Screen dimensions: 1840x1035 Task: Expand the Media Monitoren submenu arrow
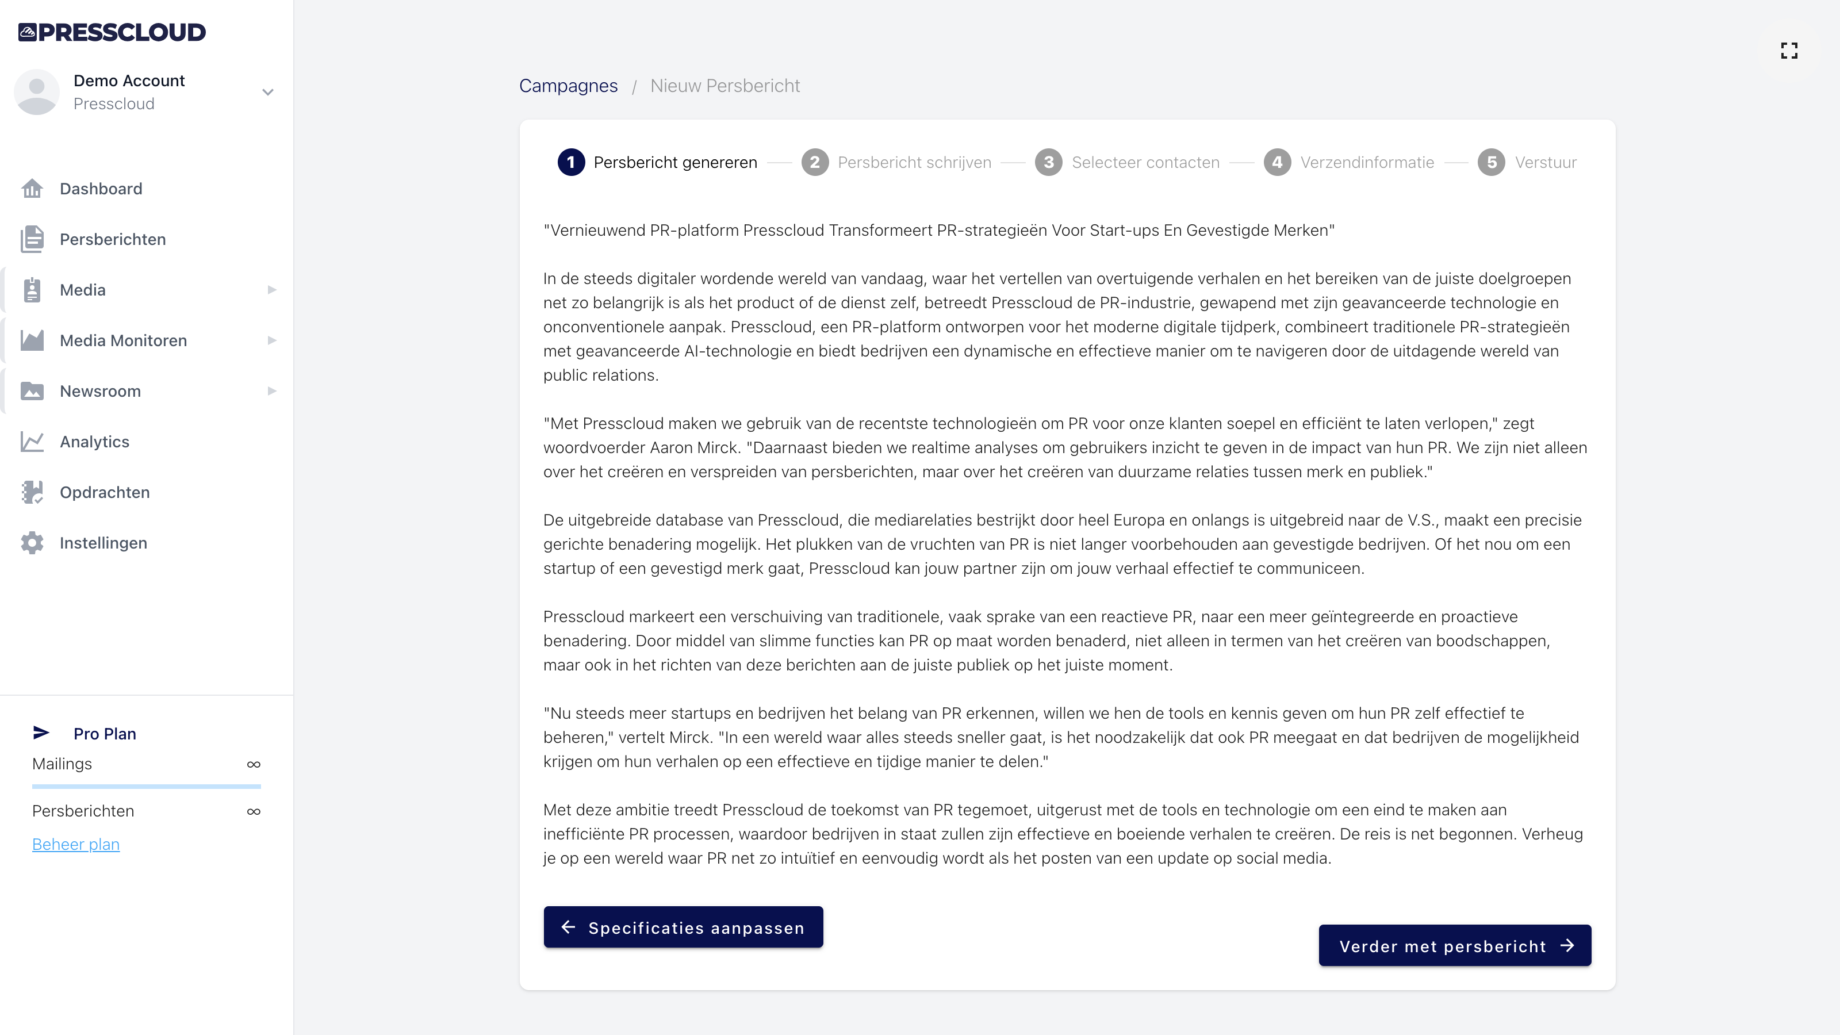[271, 341]
